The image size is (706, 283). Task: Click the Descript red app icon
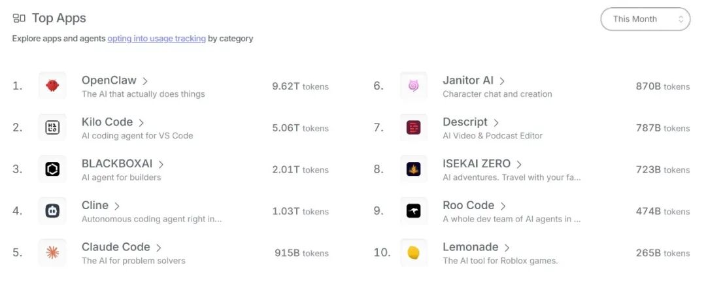[x=413, y=127]
